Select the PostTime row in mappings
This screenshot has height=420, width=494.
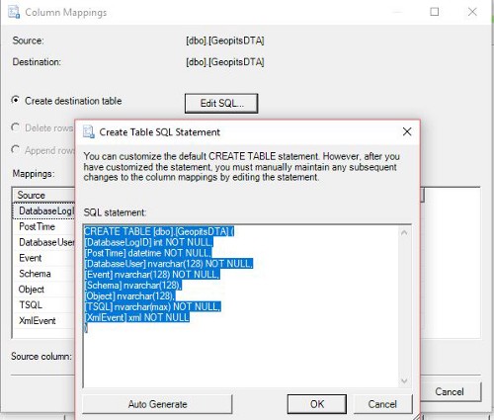click(x=44, y=226)
